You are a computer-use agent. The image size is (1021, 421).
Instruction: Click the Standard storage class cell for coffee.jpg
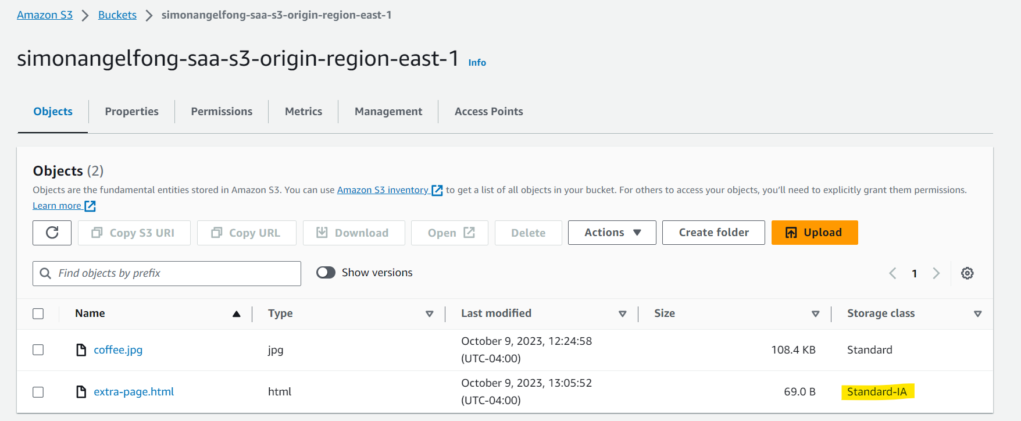pyautogui.click(x=869, y=349)
